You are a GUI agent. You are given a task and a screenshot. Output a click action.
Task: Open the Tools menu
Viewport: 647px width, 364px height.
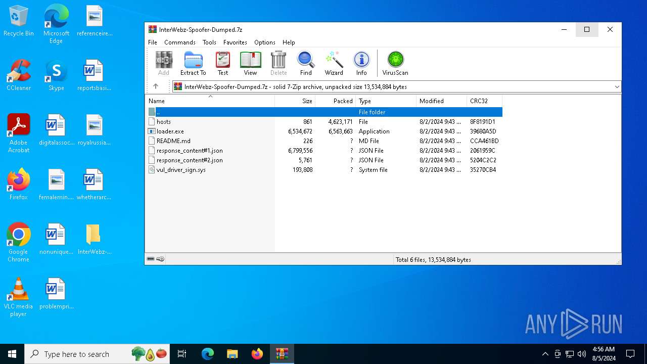point(209,42)
